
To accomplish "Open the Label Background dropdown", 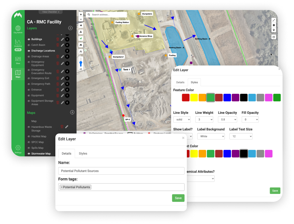I will 211,136.
